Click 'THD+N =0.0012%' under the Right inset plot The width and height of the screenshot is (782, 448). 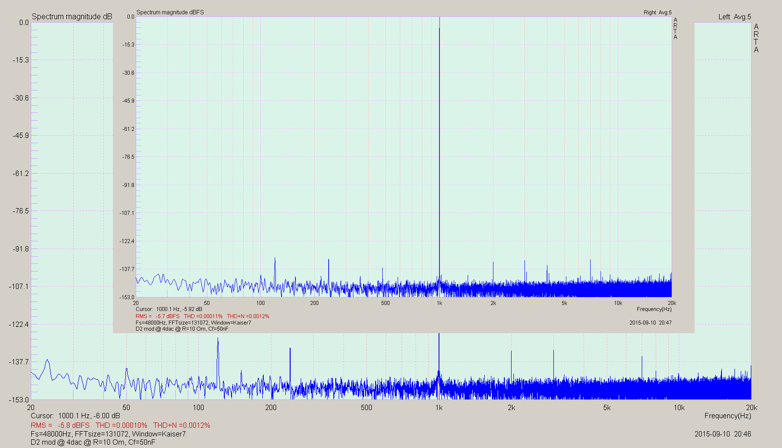click(x=248, y=316)
